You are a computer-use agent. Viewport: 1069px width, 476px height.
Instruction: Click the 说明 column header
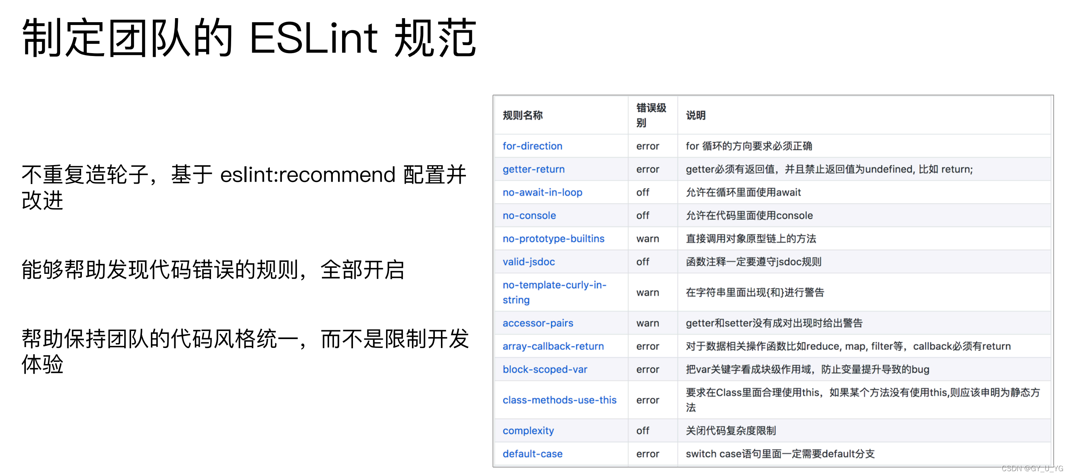click(x=695, y=115)
